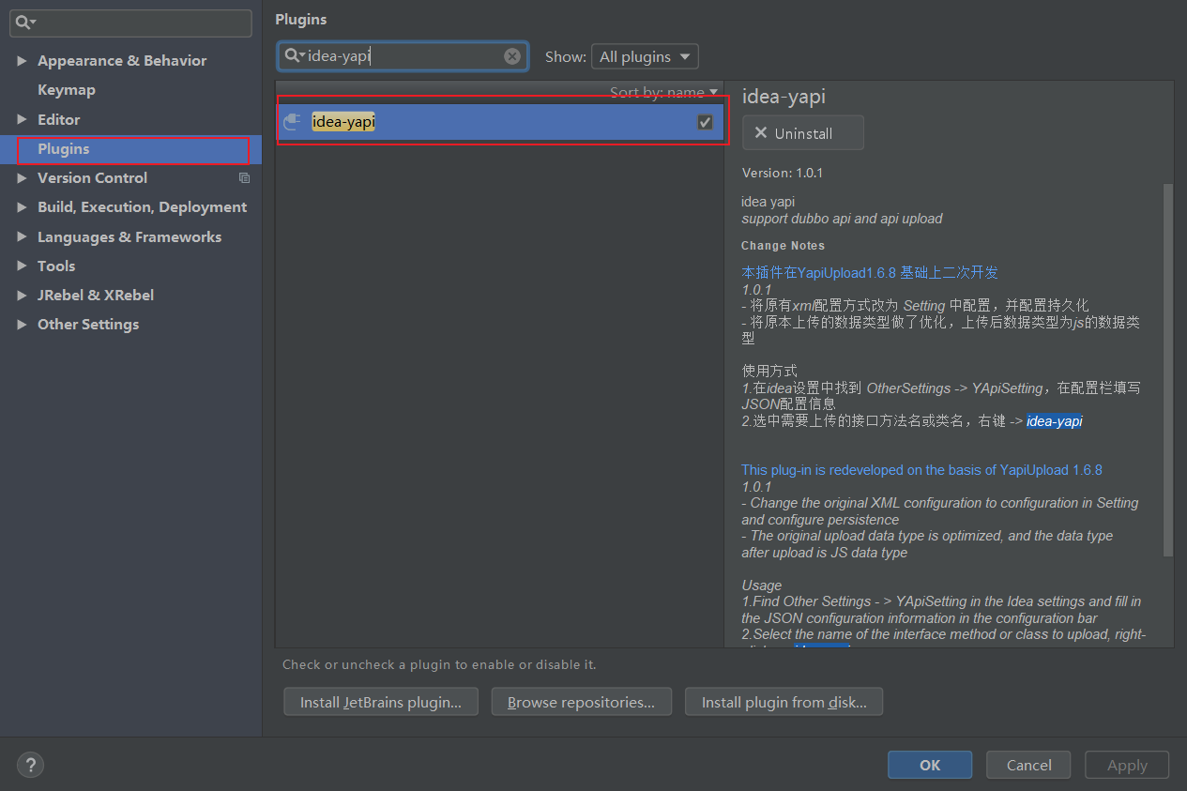1187x791 pixels.
Task: Select the Keymap settings page
Action: pyautogui.click(x=66, y=89)
